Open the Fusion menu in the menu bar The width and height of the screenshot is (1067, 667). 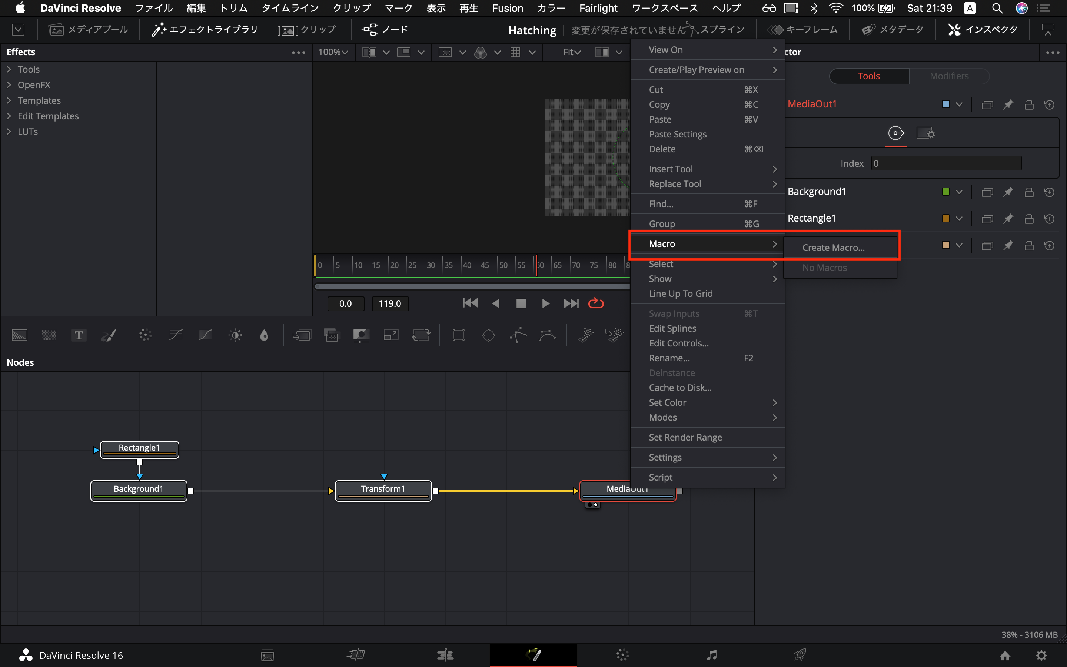508,8
